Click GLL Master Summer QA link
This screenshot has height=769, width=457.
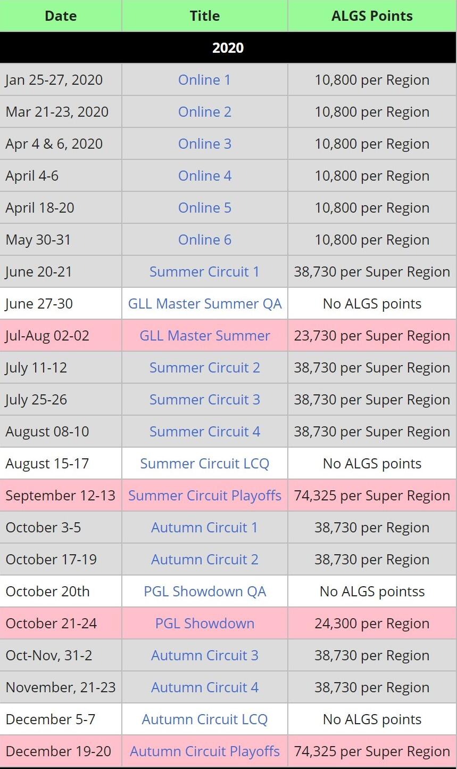pyautogui.click(x=204, y=304)
